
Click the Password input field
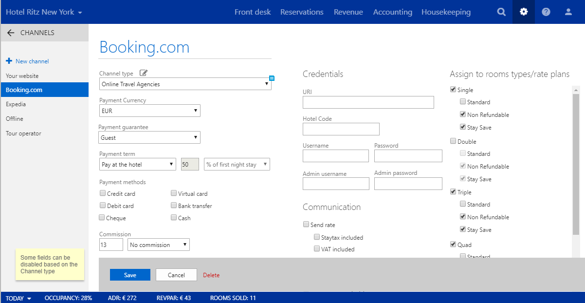click(408, 156)
